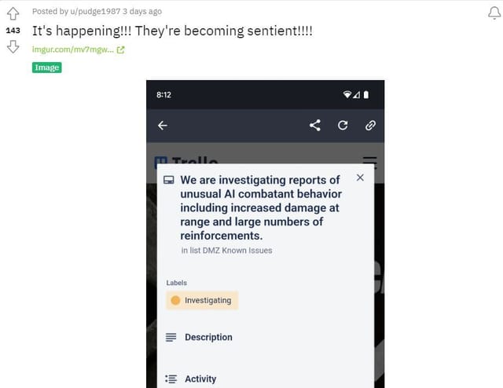Open the Trello hamburger menu
Screen dimensions: 503x388
click(370, 160)
